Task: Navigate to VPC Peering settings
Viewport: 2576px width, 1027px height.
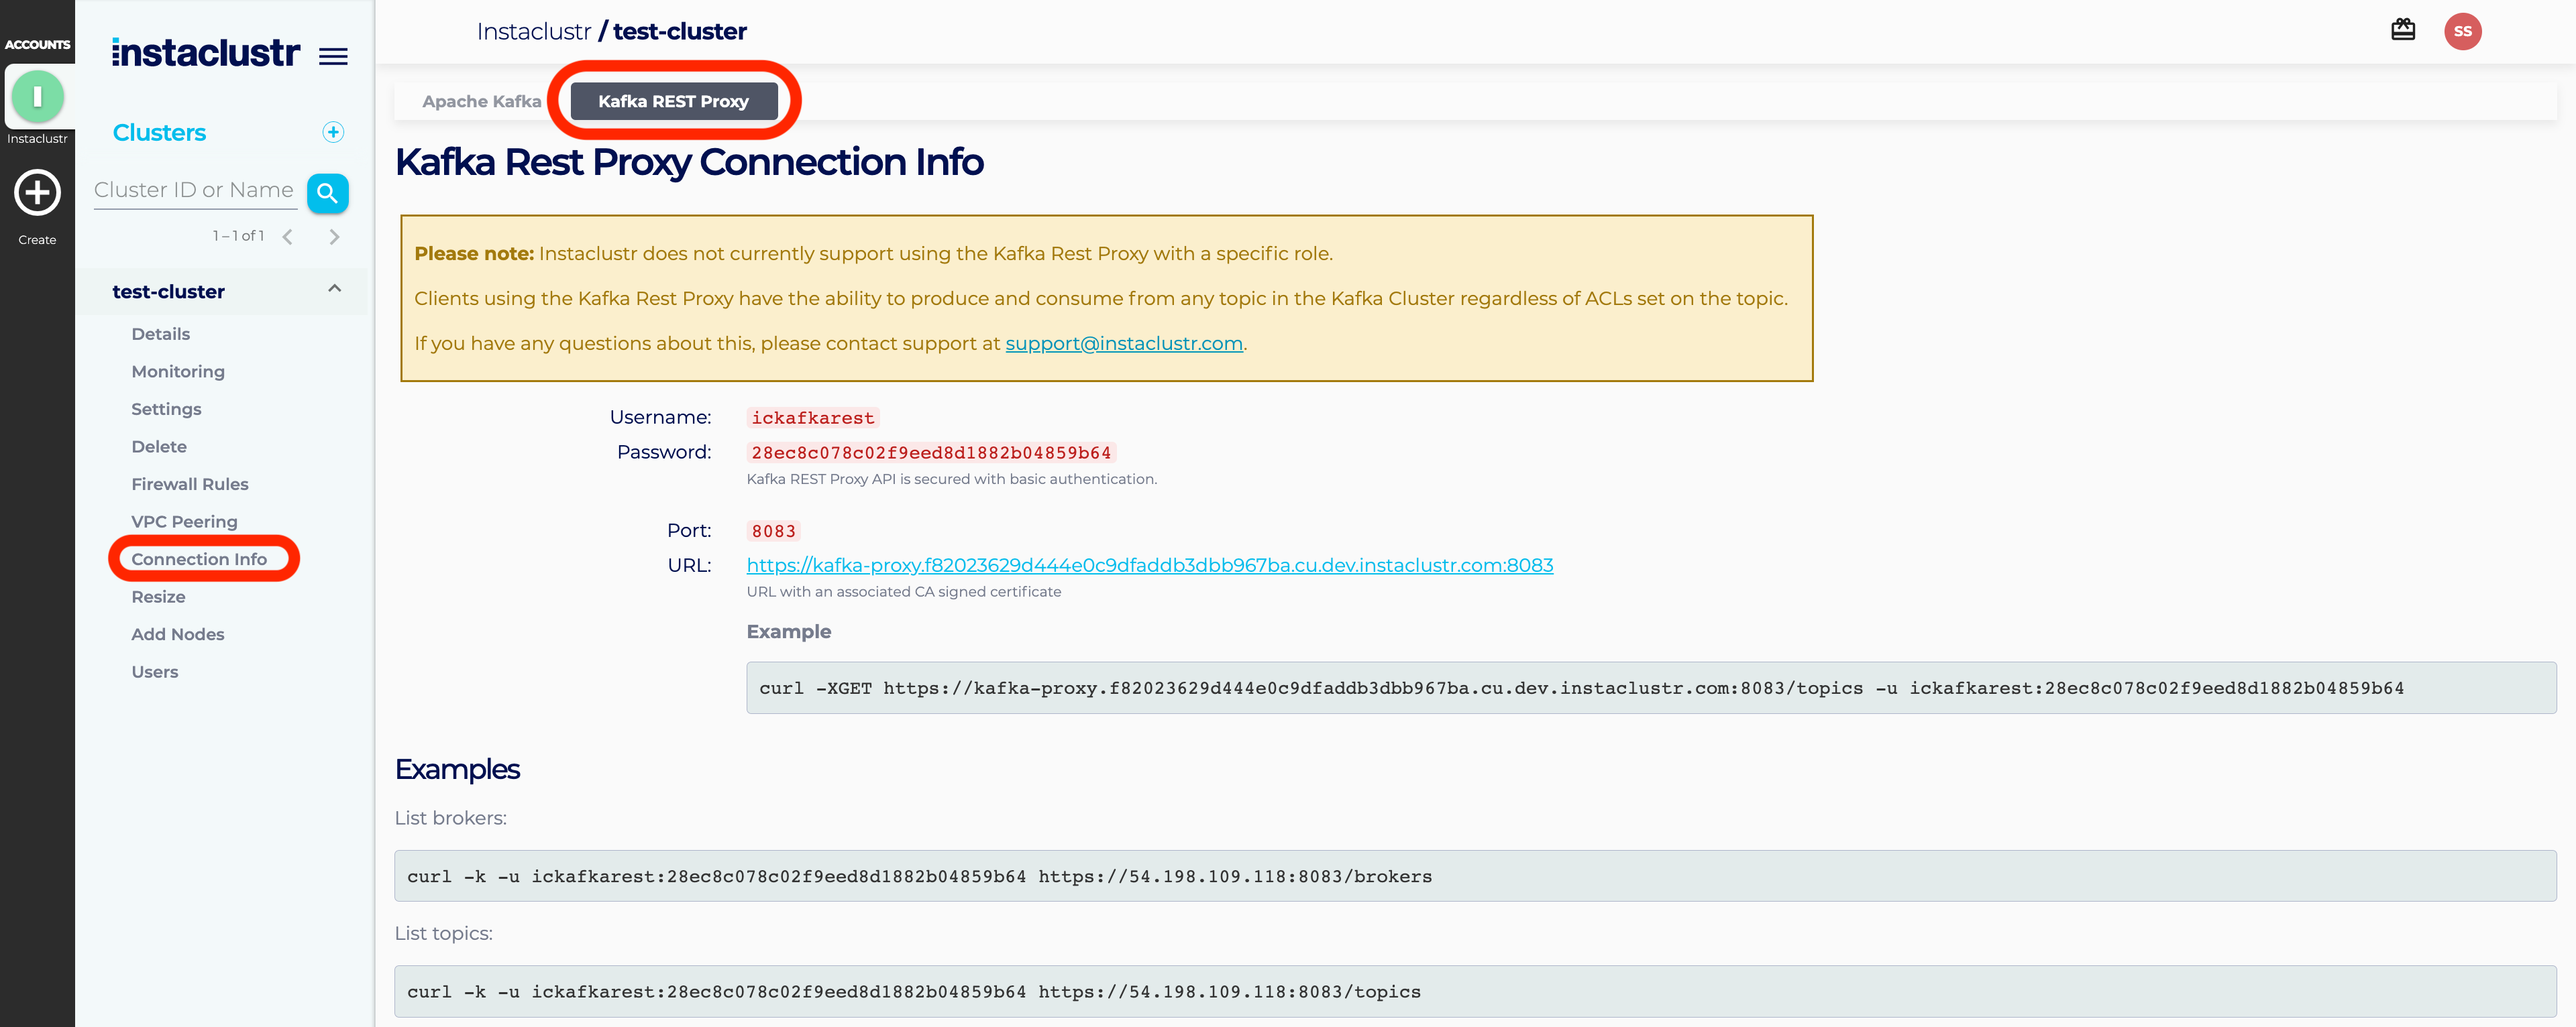Action: tap(184, 520)
